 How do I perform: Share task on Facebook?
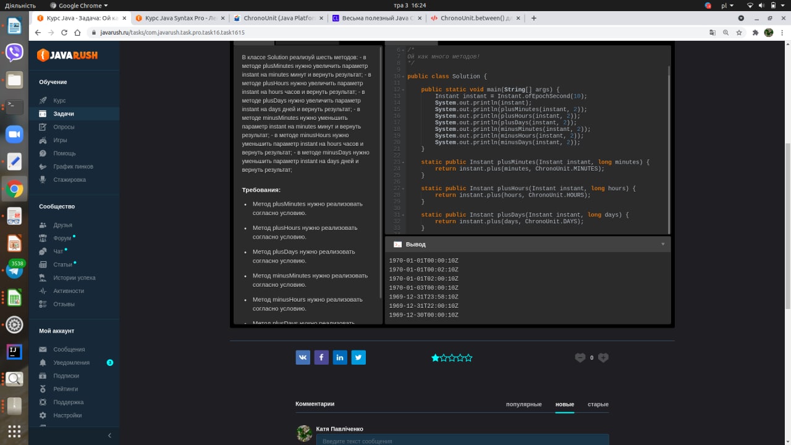coord(321,357)
